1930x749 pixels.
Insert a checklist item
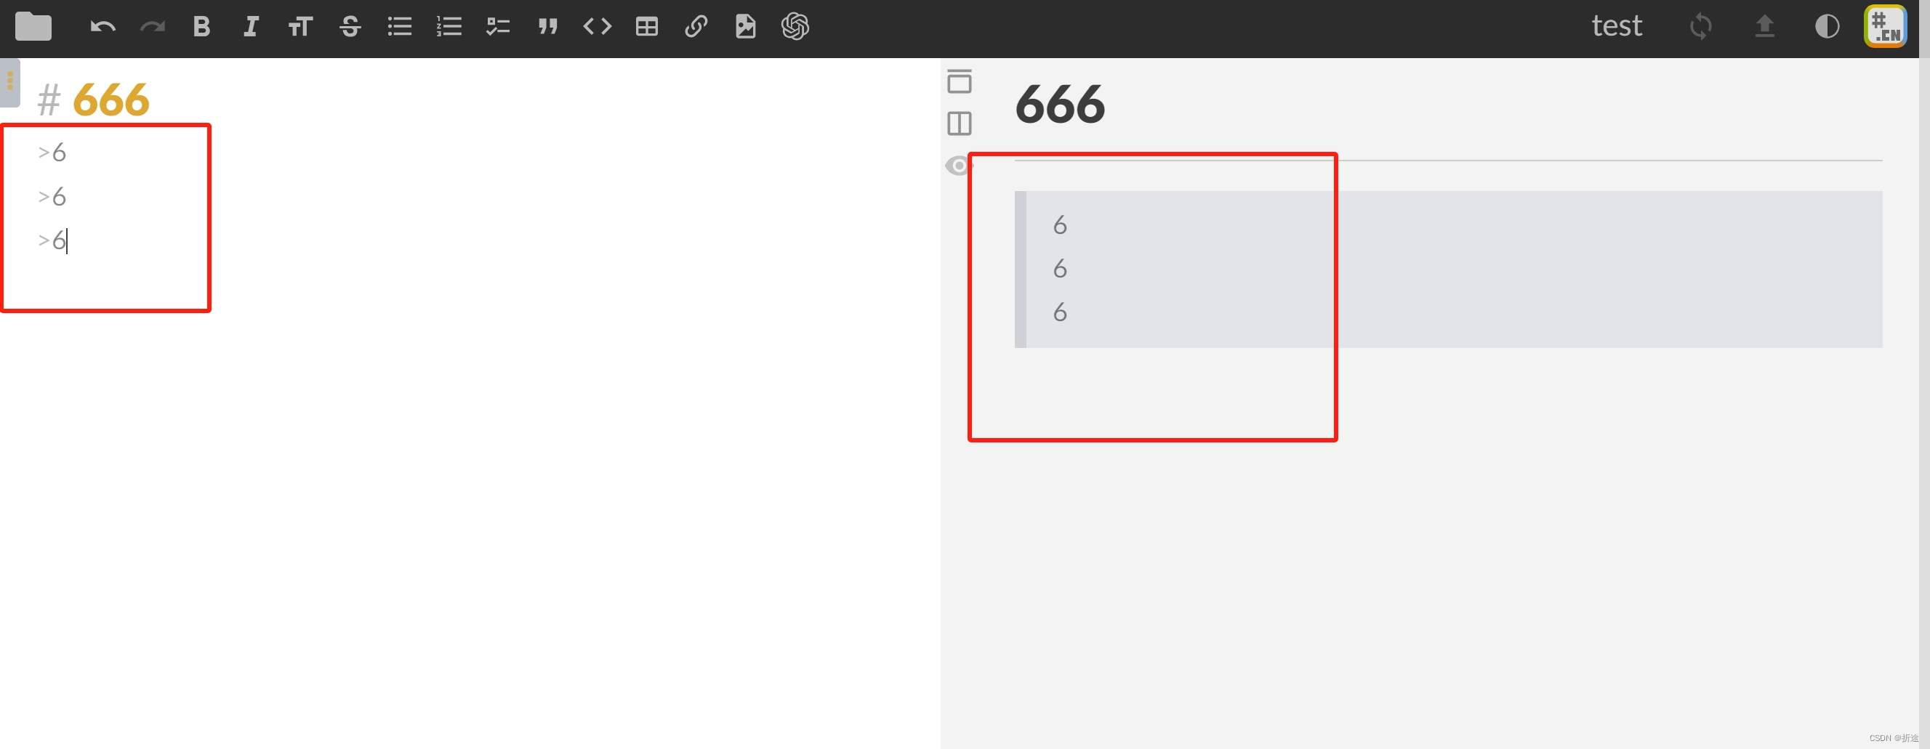coord(498,27)
